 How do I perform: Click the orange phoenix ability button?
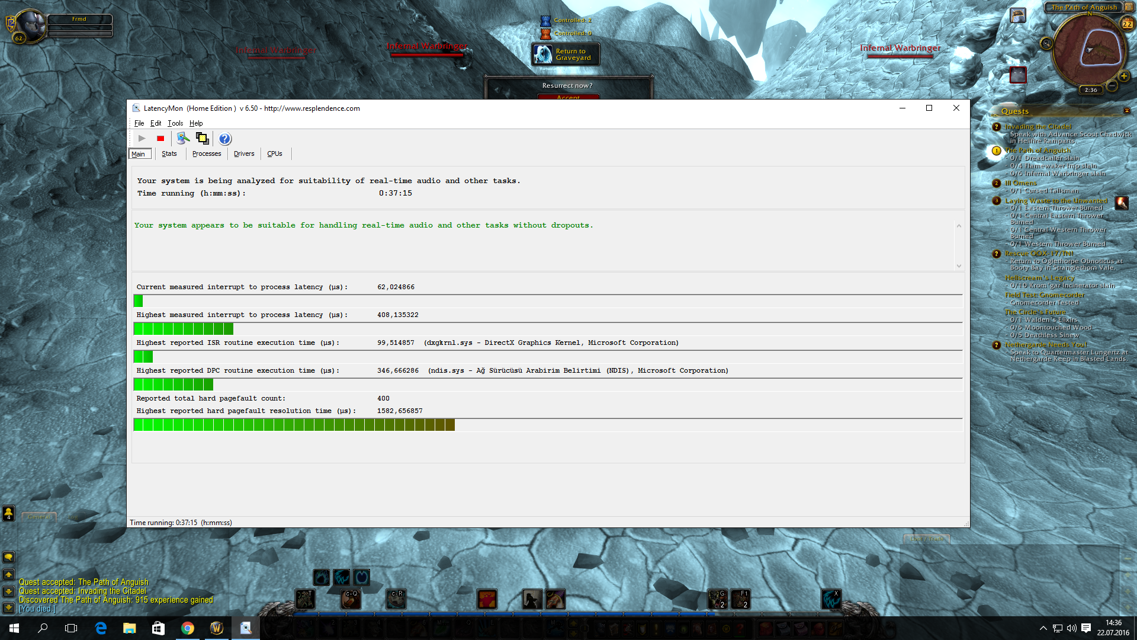coord(487,599)
